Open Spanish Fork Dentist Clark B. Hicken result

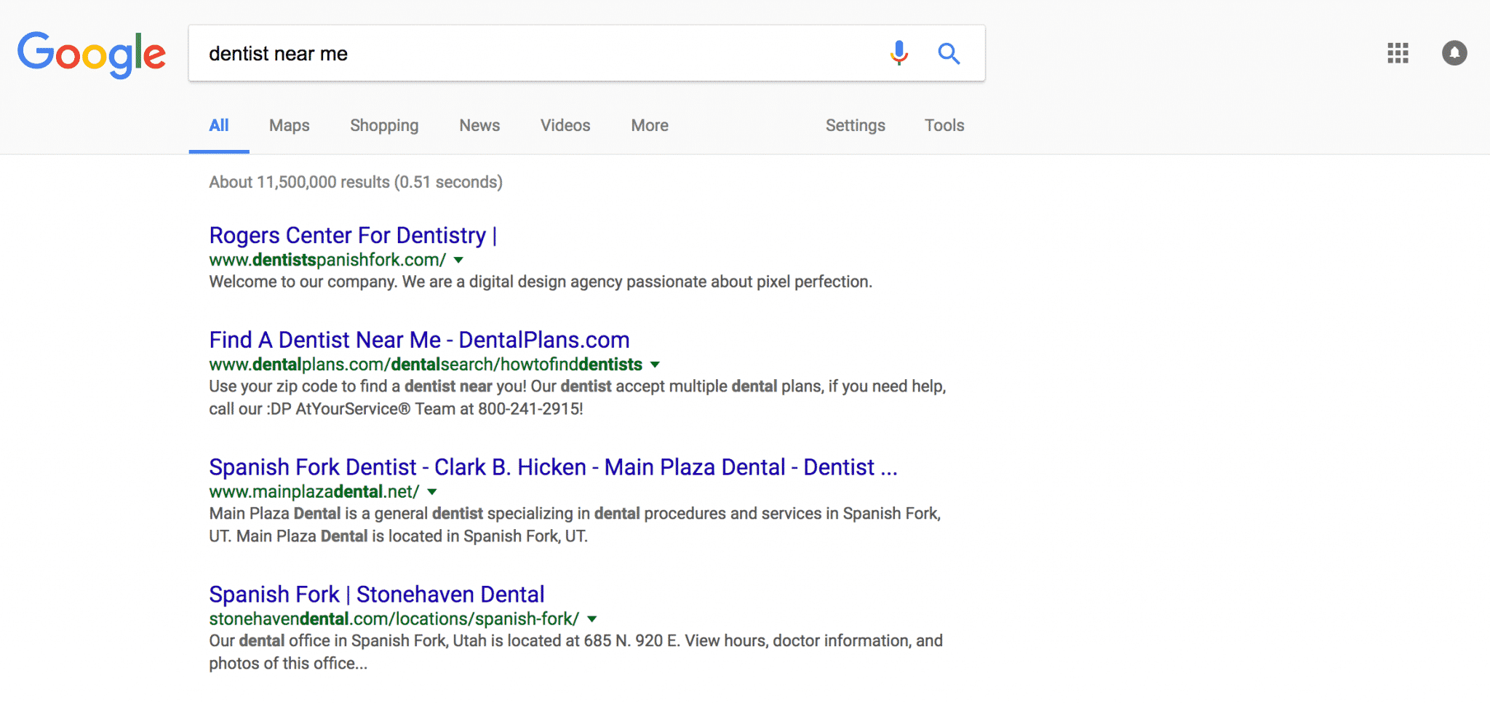coord(553,467)
